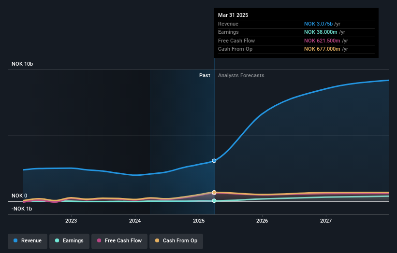397x253 pixels.
Task: Toggle the Free Cash Flow legend button
Action: (119, 240)
